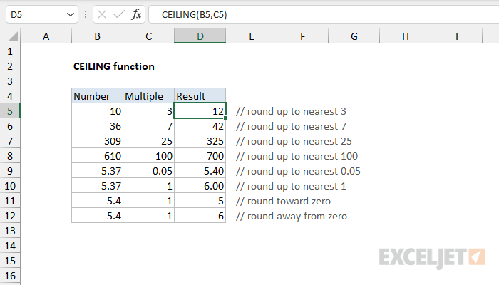Click the formula bar with =CEILING(B5,C5)
499x285 pixels.
coord(324,15)
